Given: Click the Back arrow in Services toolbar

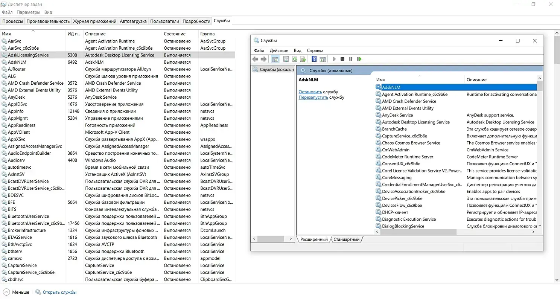Looking at the screenshot, I should click(256, 59).
